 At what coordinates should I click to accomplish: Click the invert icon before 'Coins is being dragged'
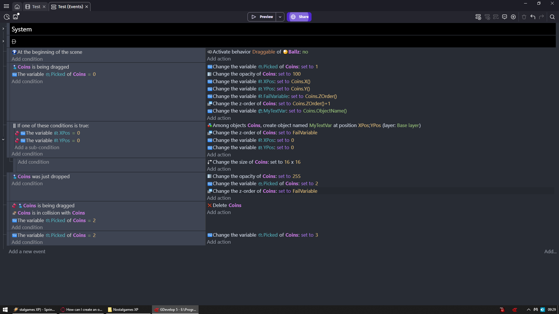click(14, 206)
